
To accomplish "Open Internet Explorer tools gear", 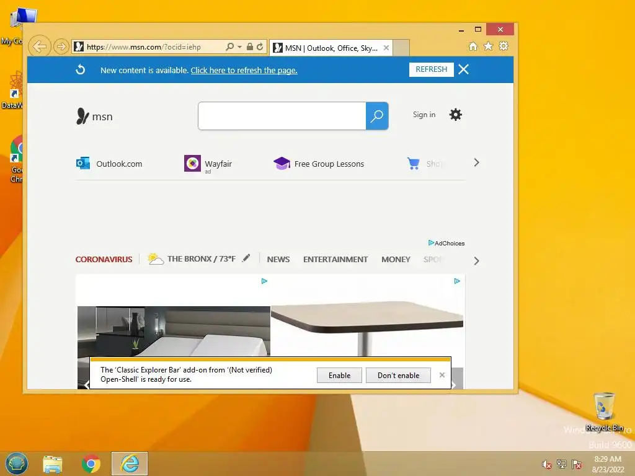I will click(x=504, y=46).
